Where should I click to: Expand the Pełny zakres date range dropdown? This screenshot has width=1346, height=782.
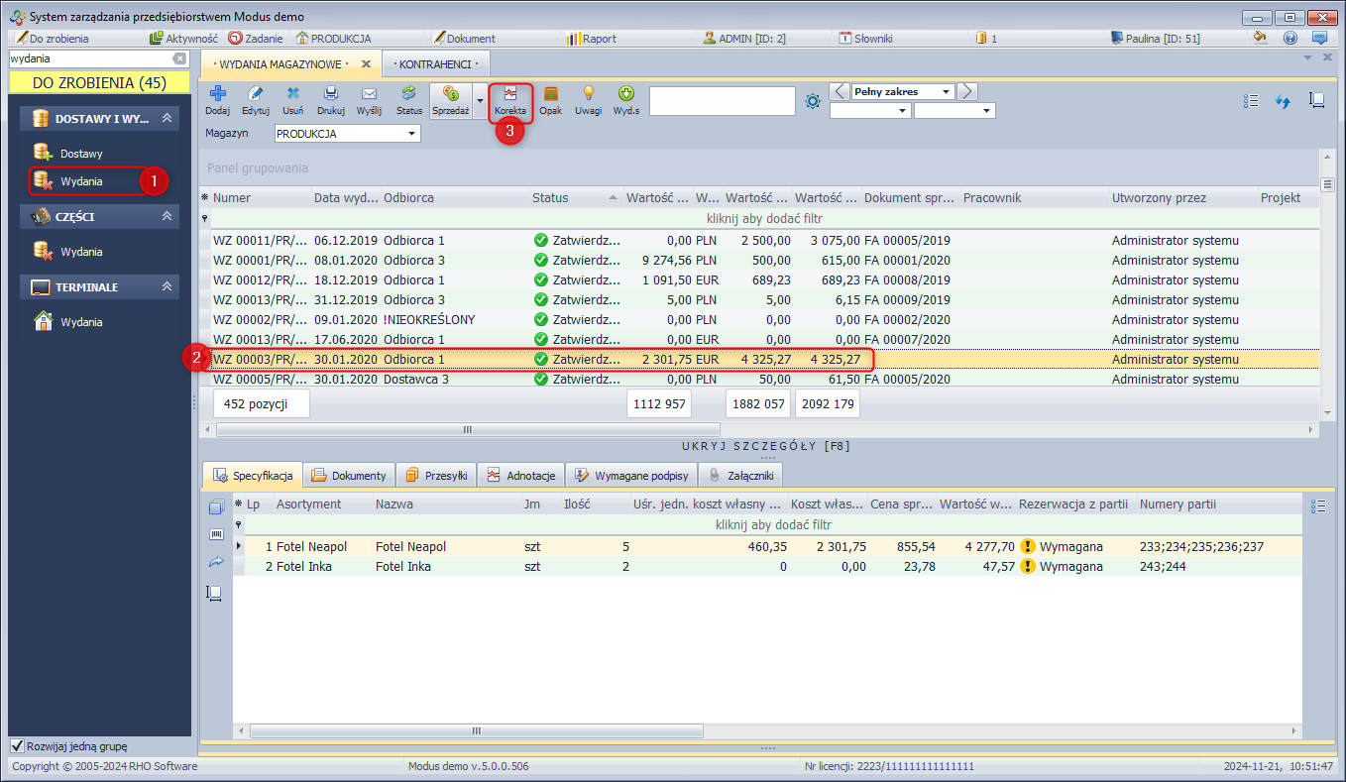point(947,92)
